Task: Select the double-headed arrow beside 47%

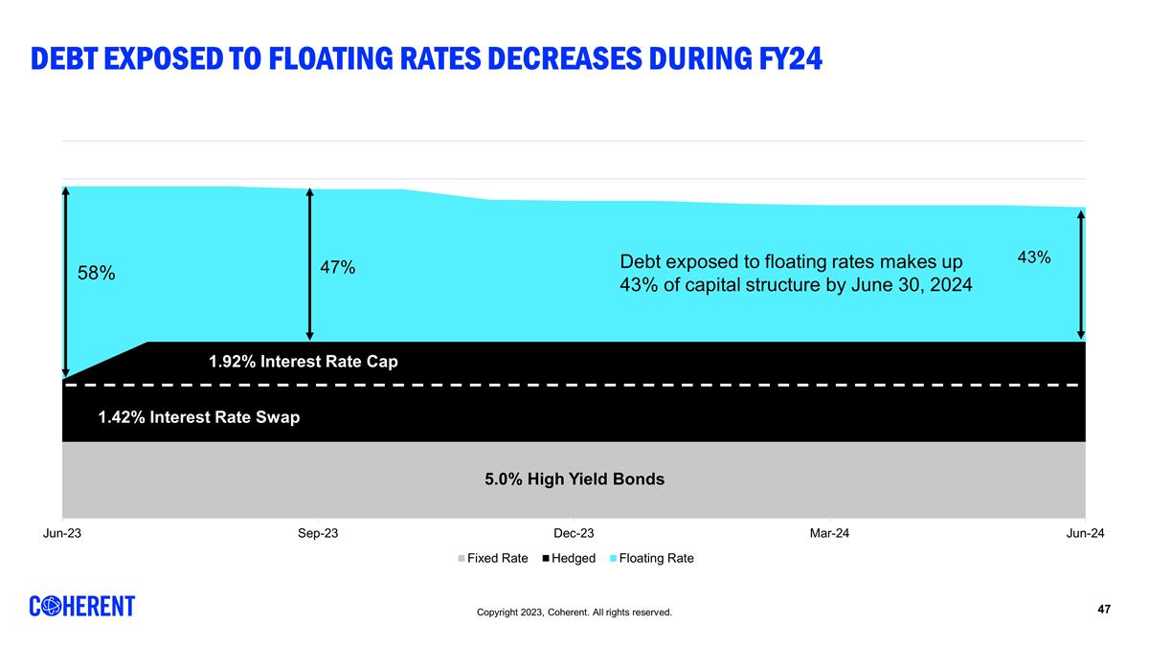Action: point(309,263)
